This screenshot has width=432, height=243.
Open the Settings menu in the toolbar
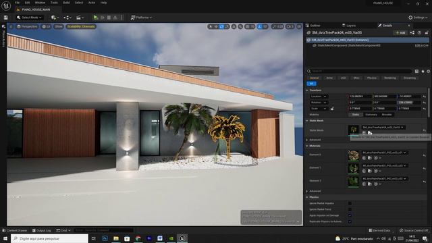[x=418, y=18]
